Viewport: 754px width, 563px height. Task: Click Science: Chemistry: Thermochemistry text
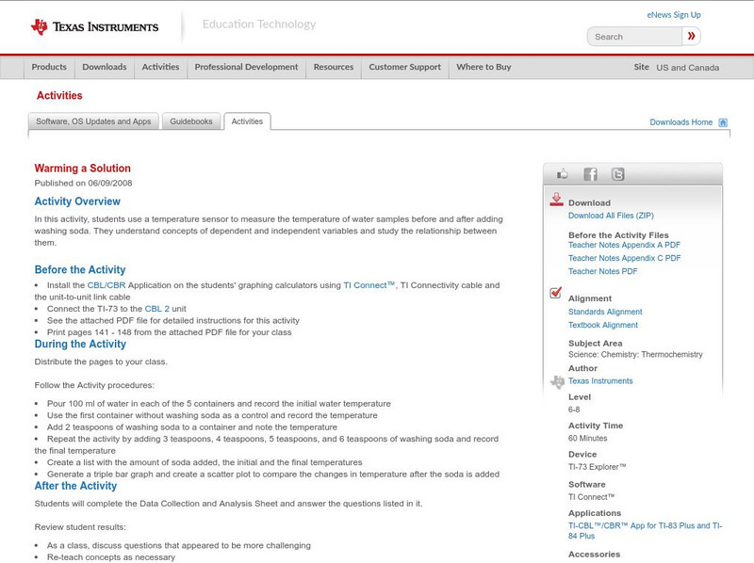pyautogui.click(x=635, y=355)
